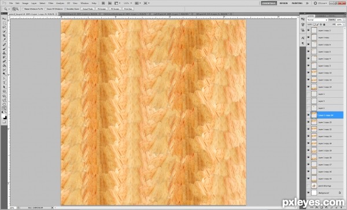
Task: Toggle Quick Mask mode icon
Action: point(4,122)
